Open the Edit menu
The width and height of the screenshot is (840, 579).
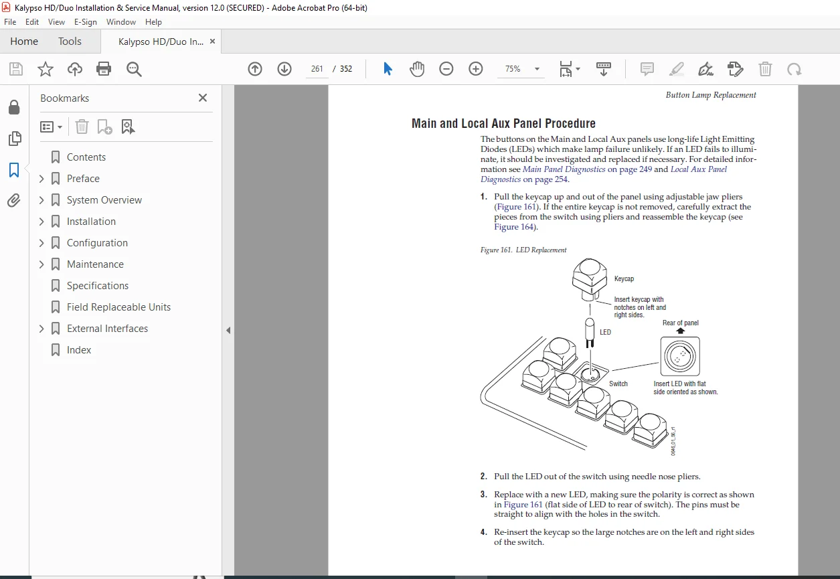click(x=32, y=22)
